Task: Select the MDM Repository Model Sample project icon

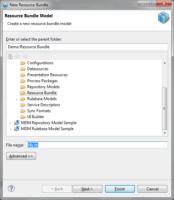Action: (17, 123)
